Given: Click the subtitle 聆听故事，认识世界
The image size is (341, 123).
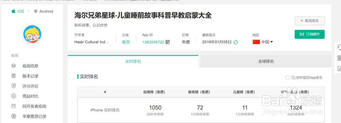Looking at the screenshot, I should (x=91, y=25).
